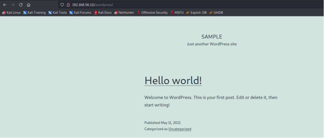The height and width of the screenshot is (138, 324).
Task: Click the SAMPLE site title
Action: coord(212,37)
